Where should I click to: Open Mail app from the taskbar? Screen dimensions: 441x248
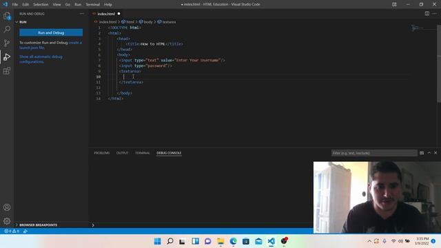click(x=258, y=241)
